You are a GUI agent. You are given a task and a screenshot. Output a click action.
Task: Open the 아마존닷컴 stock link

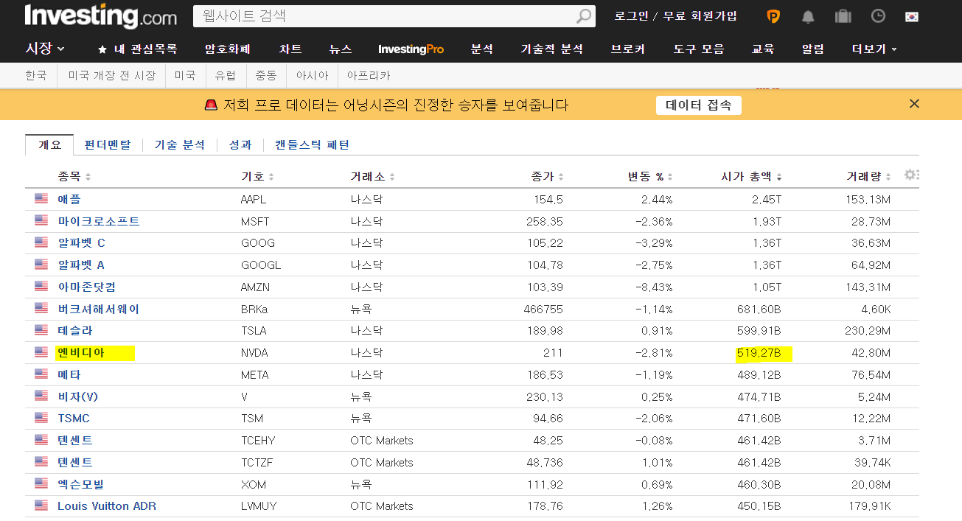87,287
